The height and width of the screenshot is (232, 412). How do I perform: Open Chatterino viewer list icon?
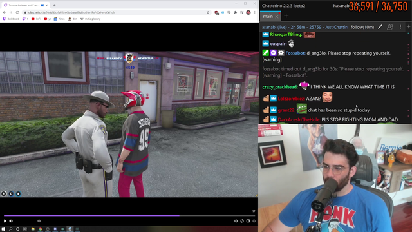coord(390,27)
